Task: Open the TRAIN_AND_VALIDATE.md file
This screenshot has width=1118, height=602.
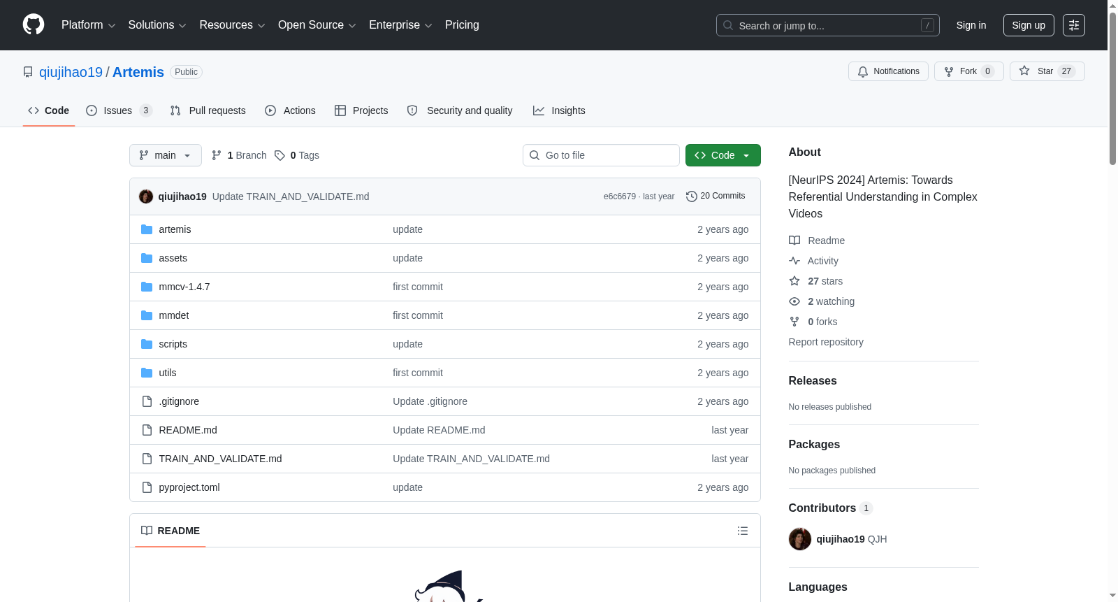Action: pyautogui.click(x=220, y=459)
